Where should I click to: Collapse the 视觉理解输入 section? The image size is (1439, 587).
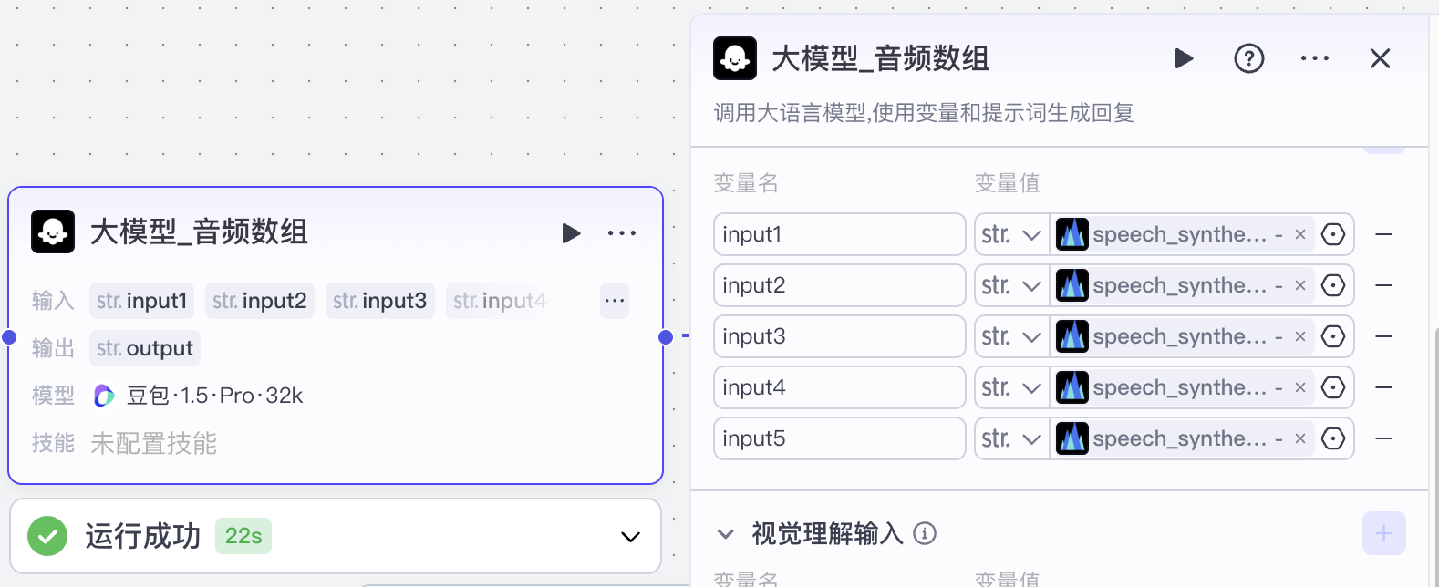click(x=725, y=534)
